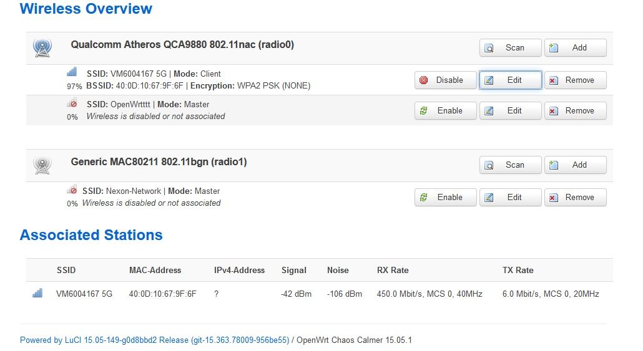This screenshot has width=643, height=351.
Task: Edit the Nexon-Network configuration
Action: tap(510, 198)
